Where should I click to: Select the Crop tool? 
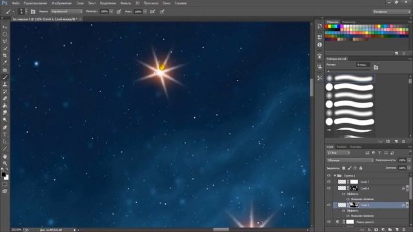point(5,55)
